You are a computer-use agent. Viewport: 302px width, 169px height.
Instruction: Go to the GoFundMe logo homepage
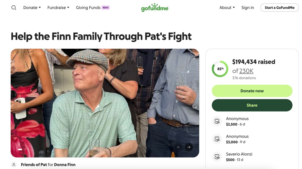click(x=155, y=8)
